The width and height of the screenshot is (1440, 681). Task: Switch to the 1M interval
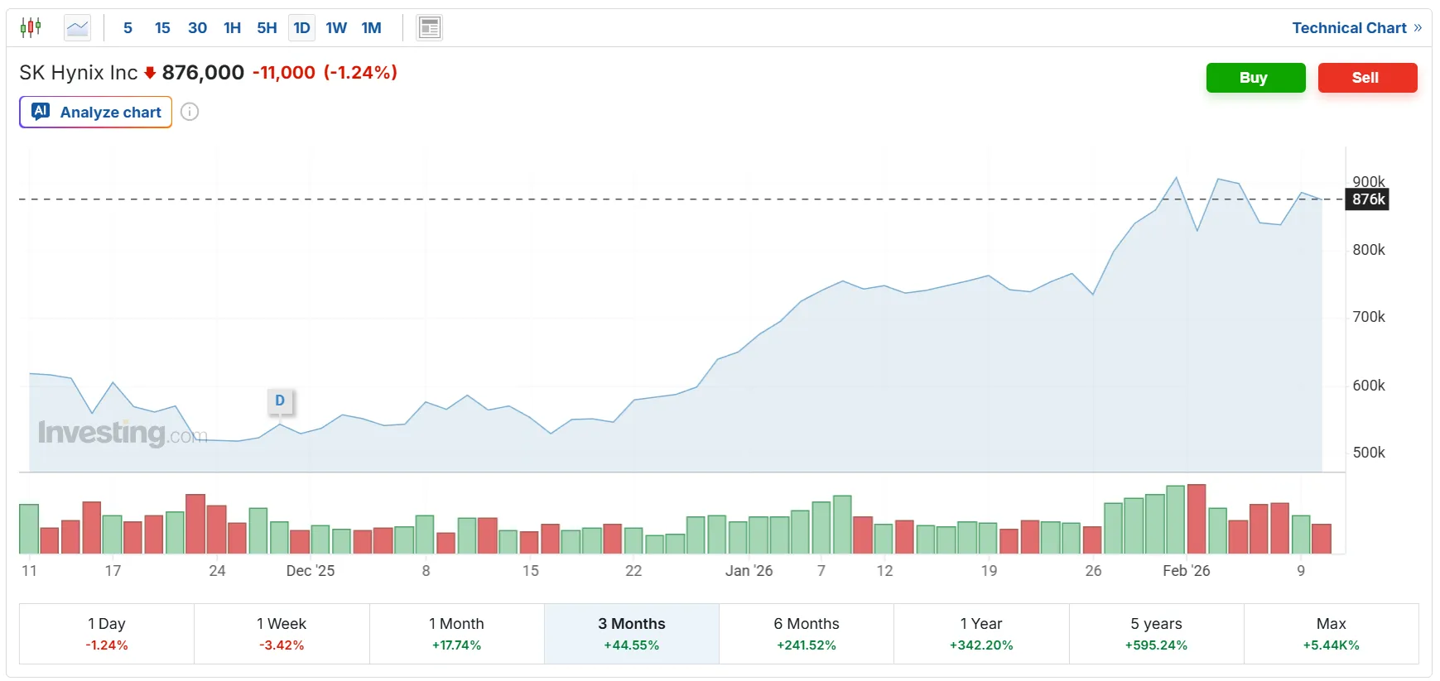pos(371,28)
